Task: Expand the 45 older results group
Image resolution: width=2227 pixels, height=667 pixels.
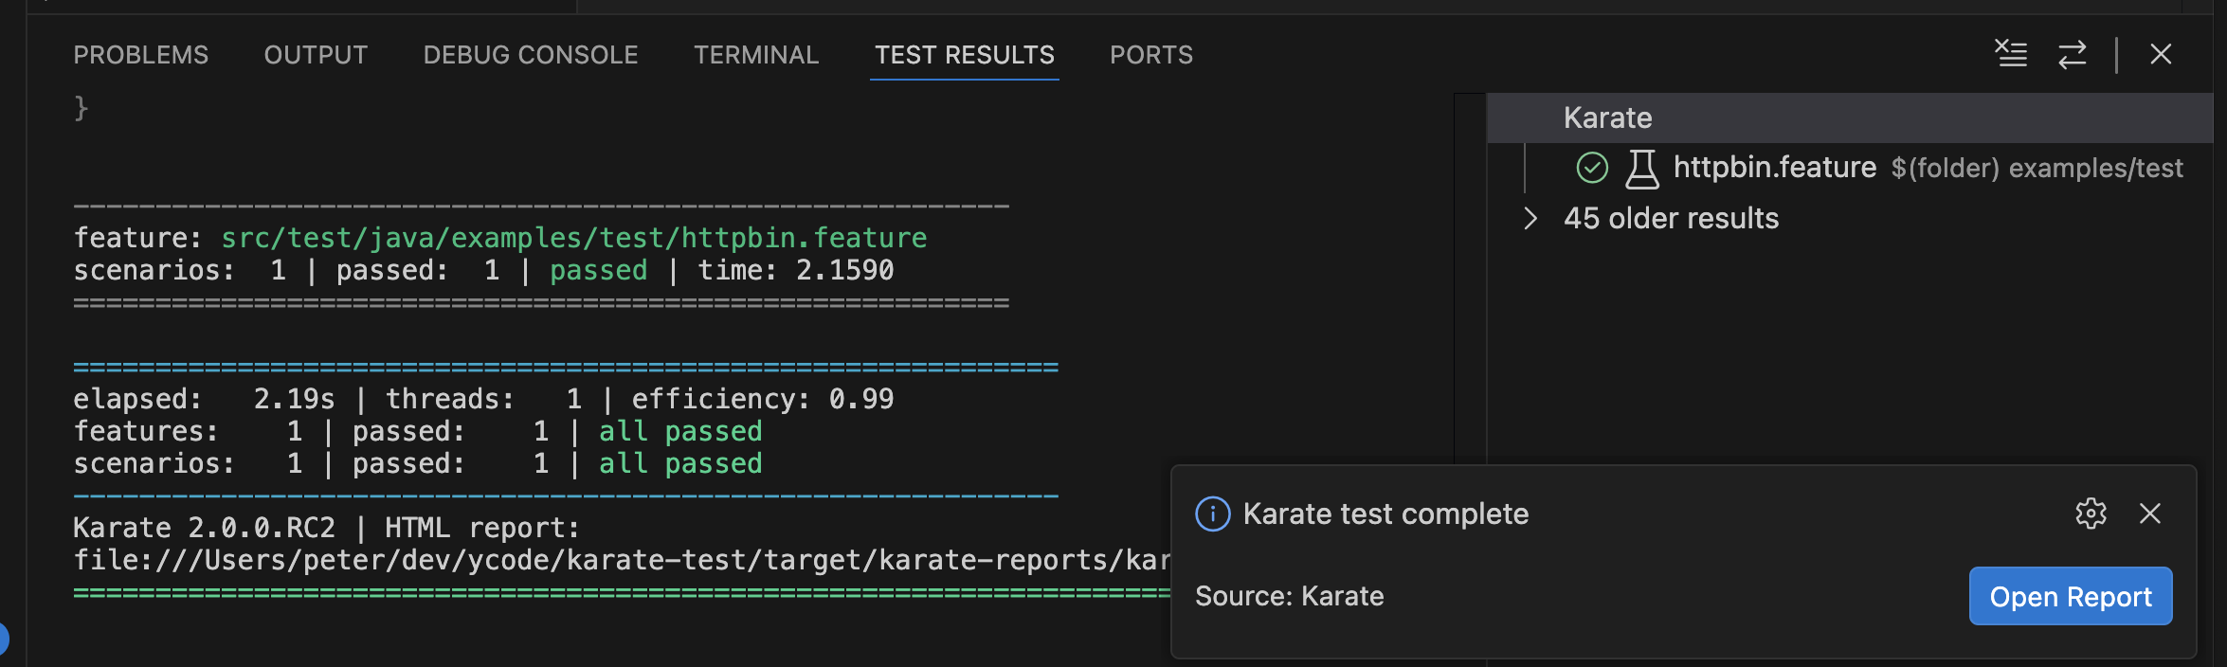Action: (x=1530, y=218)
